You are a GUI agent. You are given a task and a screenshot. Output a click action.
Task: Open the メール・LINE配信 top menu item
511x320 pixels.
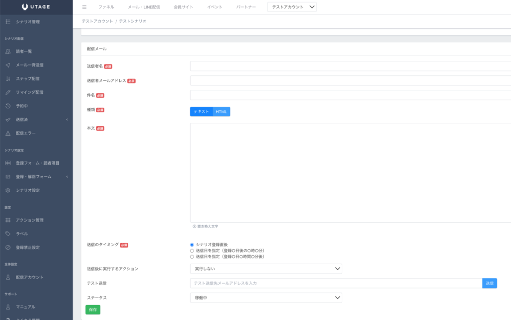point(144,7)
